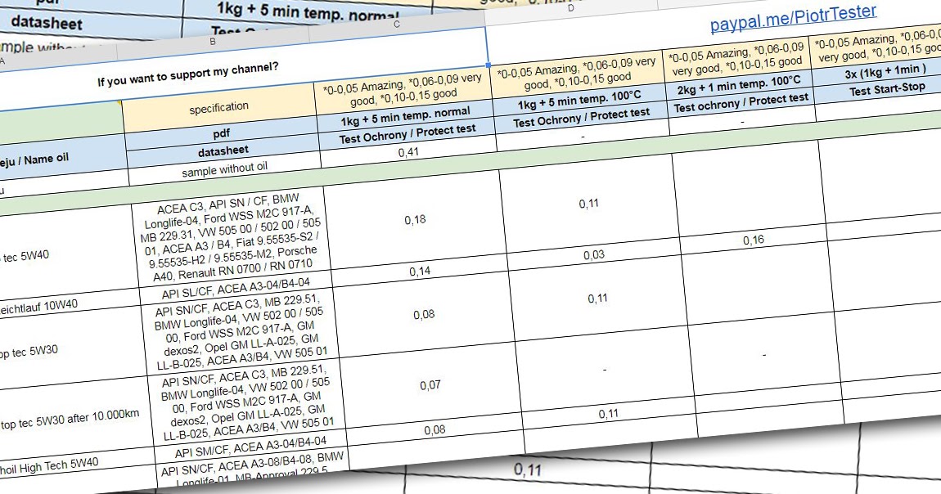
Task: Select the 0,41 value cell
Action: coord(408,152)
